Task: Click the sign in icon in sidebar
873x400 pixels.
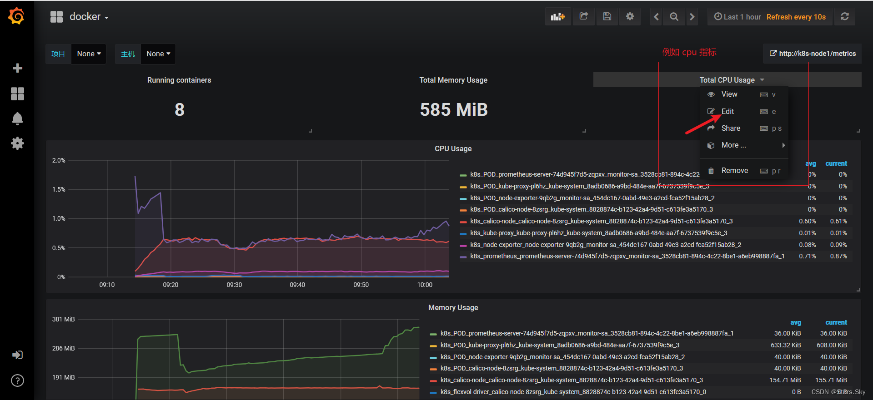Action: click(x=17, y=355)
